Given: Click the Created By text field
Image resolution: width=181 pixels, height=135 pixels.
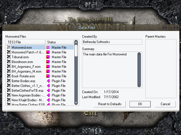Looking at the screenshot, I should pos(112,42).
